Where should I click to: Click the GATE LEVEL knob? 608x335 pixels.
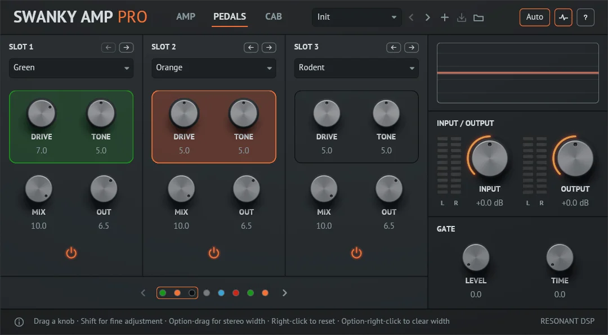pos(476,257)
